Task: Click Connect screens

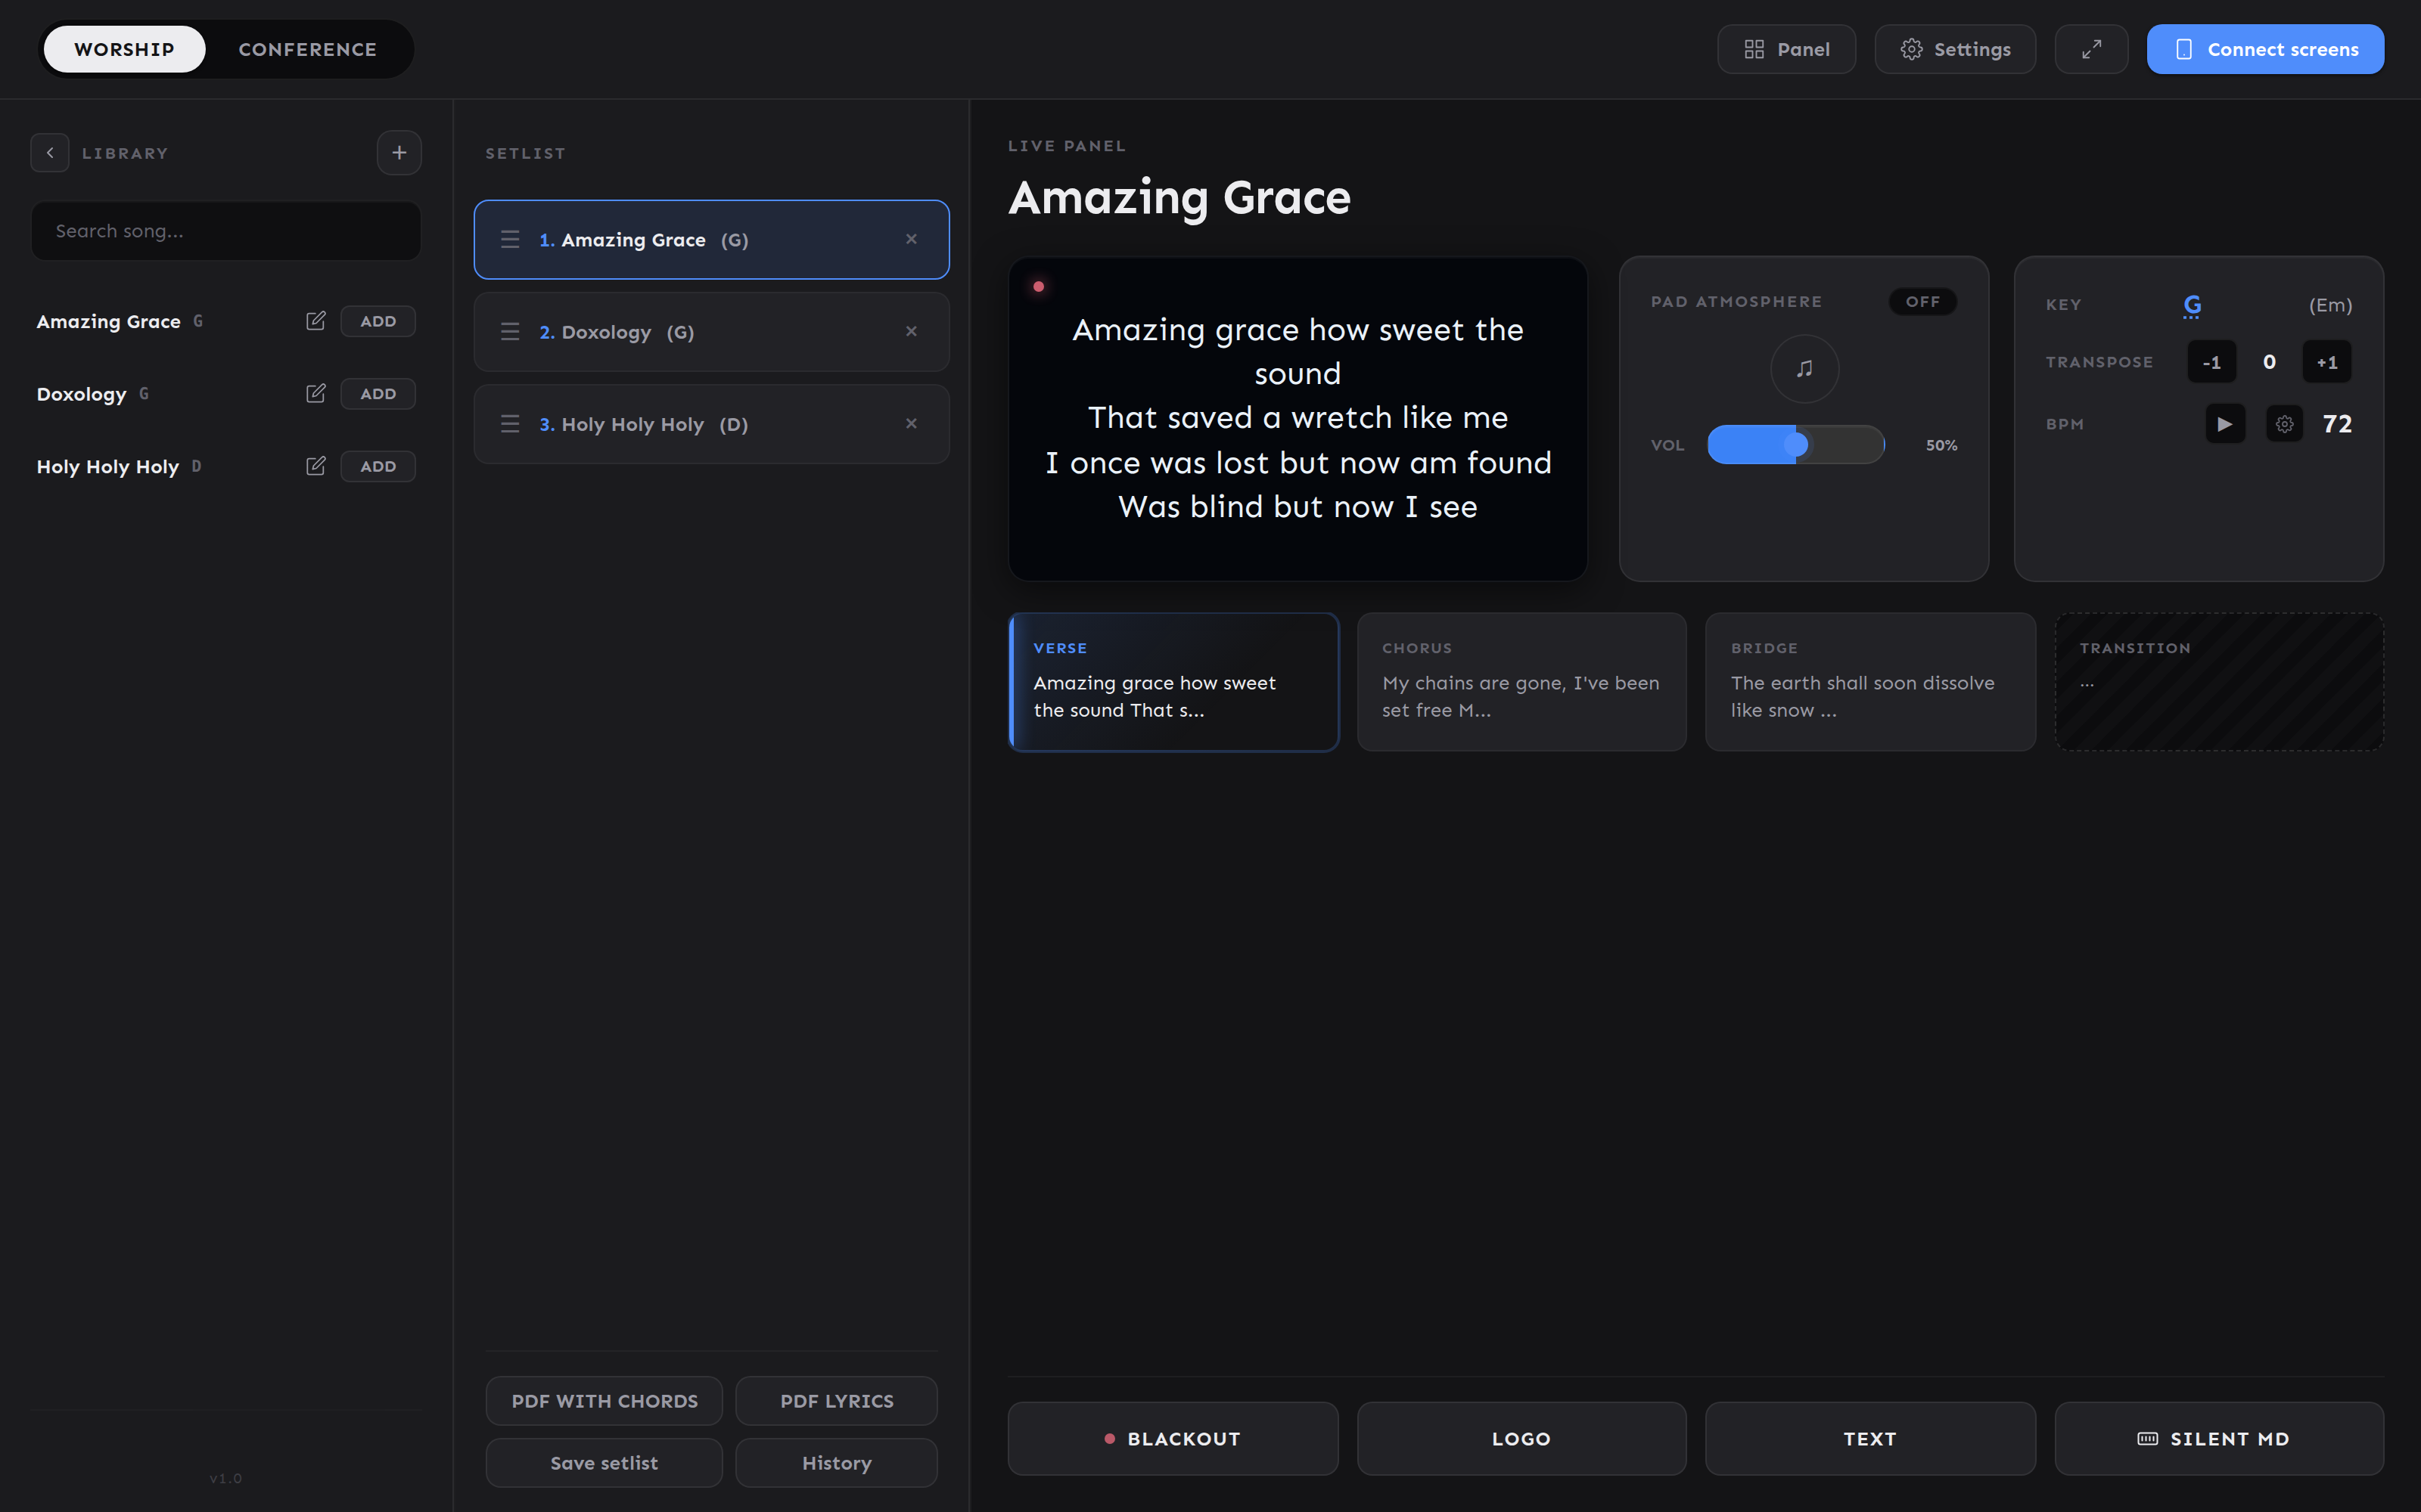Action: 2265,49
